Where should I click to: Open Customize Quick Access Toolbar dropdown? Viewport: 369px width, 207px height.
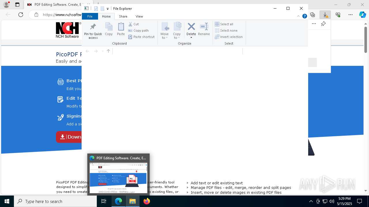108,9
